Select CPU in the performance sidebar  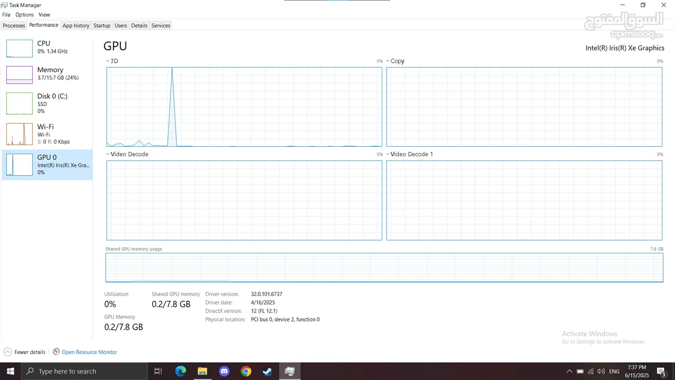pos(47,47)
